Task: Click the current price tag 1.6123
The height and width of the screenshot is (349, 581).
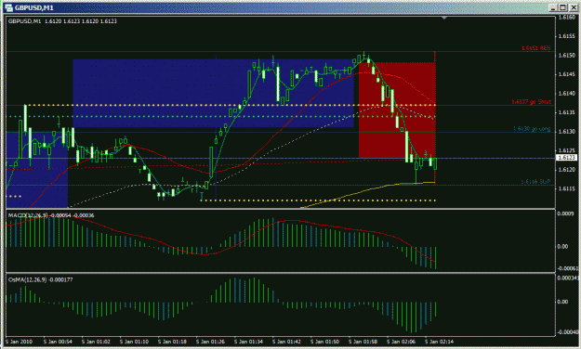Action: (566, 158)
